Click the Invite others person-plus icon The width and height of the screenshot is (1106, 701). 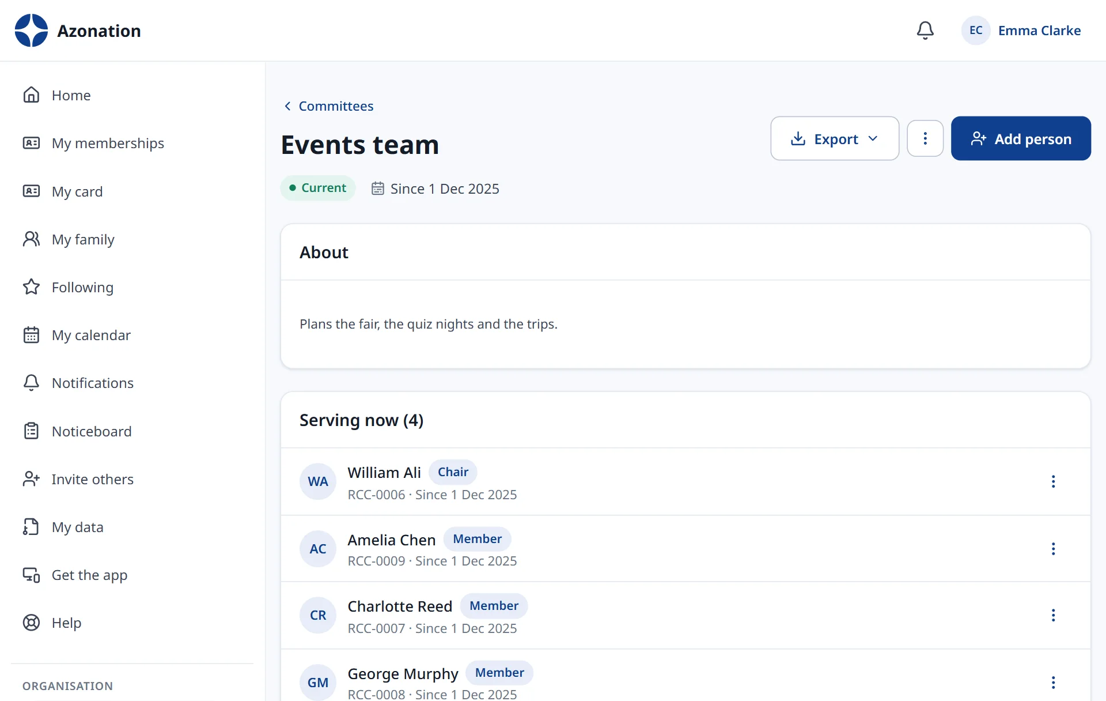(x=31, y=479)
